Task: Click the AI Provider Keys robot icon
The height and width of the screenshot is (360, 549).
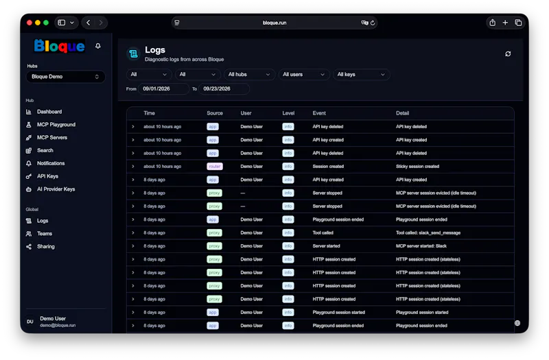Action: 29,189
